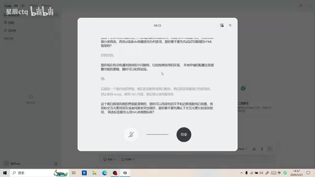Open the clock showing 14:57
The image size is (315, 177).
[296, 173]
